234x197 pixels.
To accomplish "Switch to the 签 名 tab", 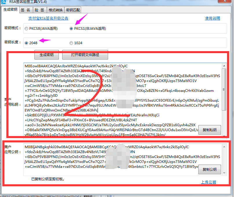I will 26,10.
